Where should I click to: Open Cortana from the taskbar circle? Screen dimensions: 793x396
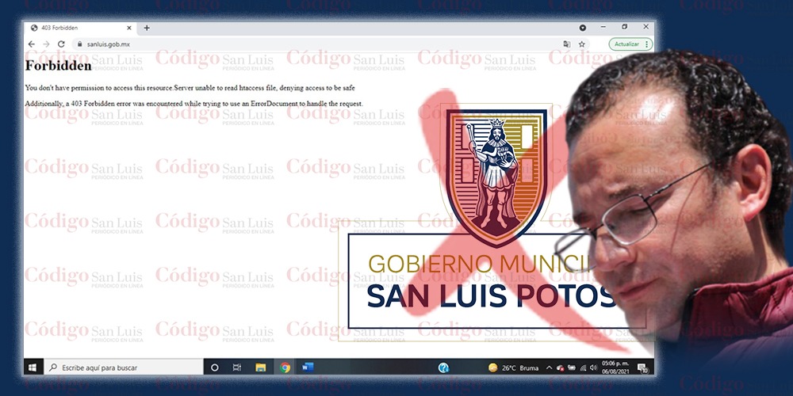[214, 367]
